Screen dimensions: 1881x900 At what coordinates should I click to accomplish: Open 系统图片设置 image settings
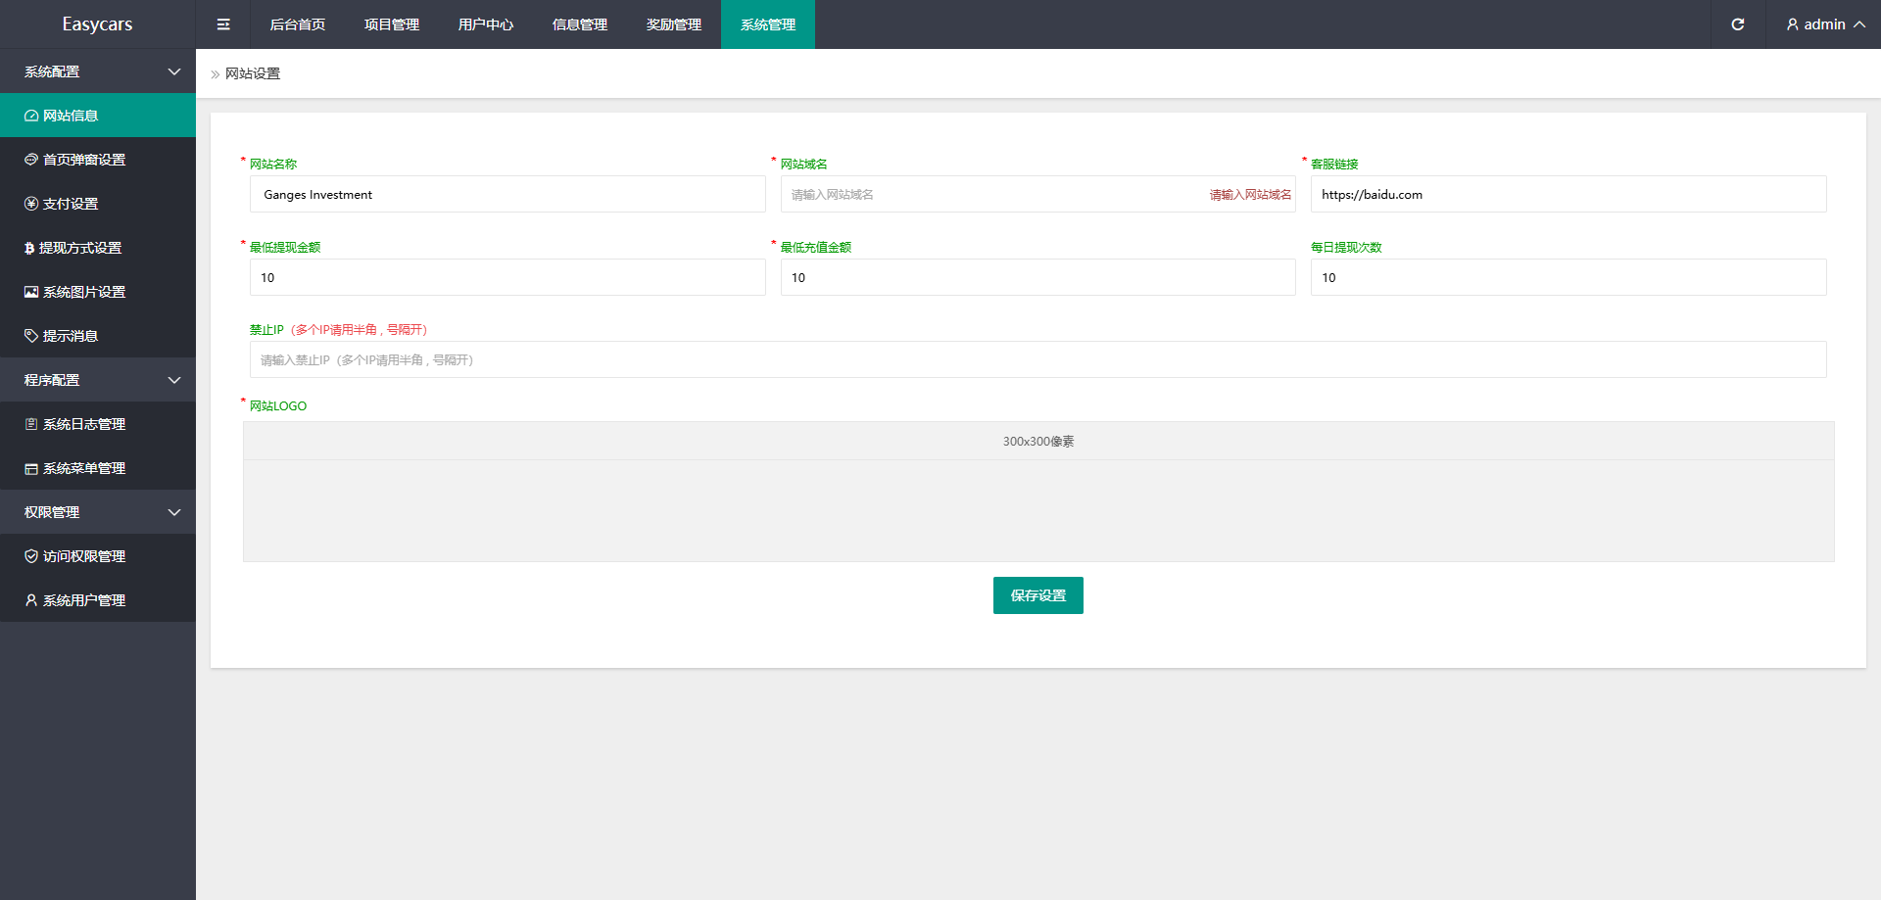pos(84,292)
